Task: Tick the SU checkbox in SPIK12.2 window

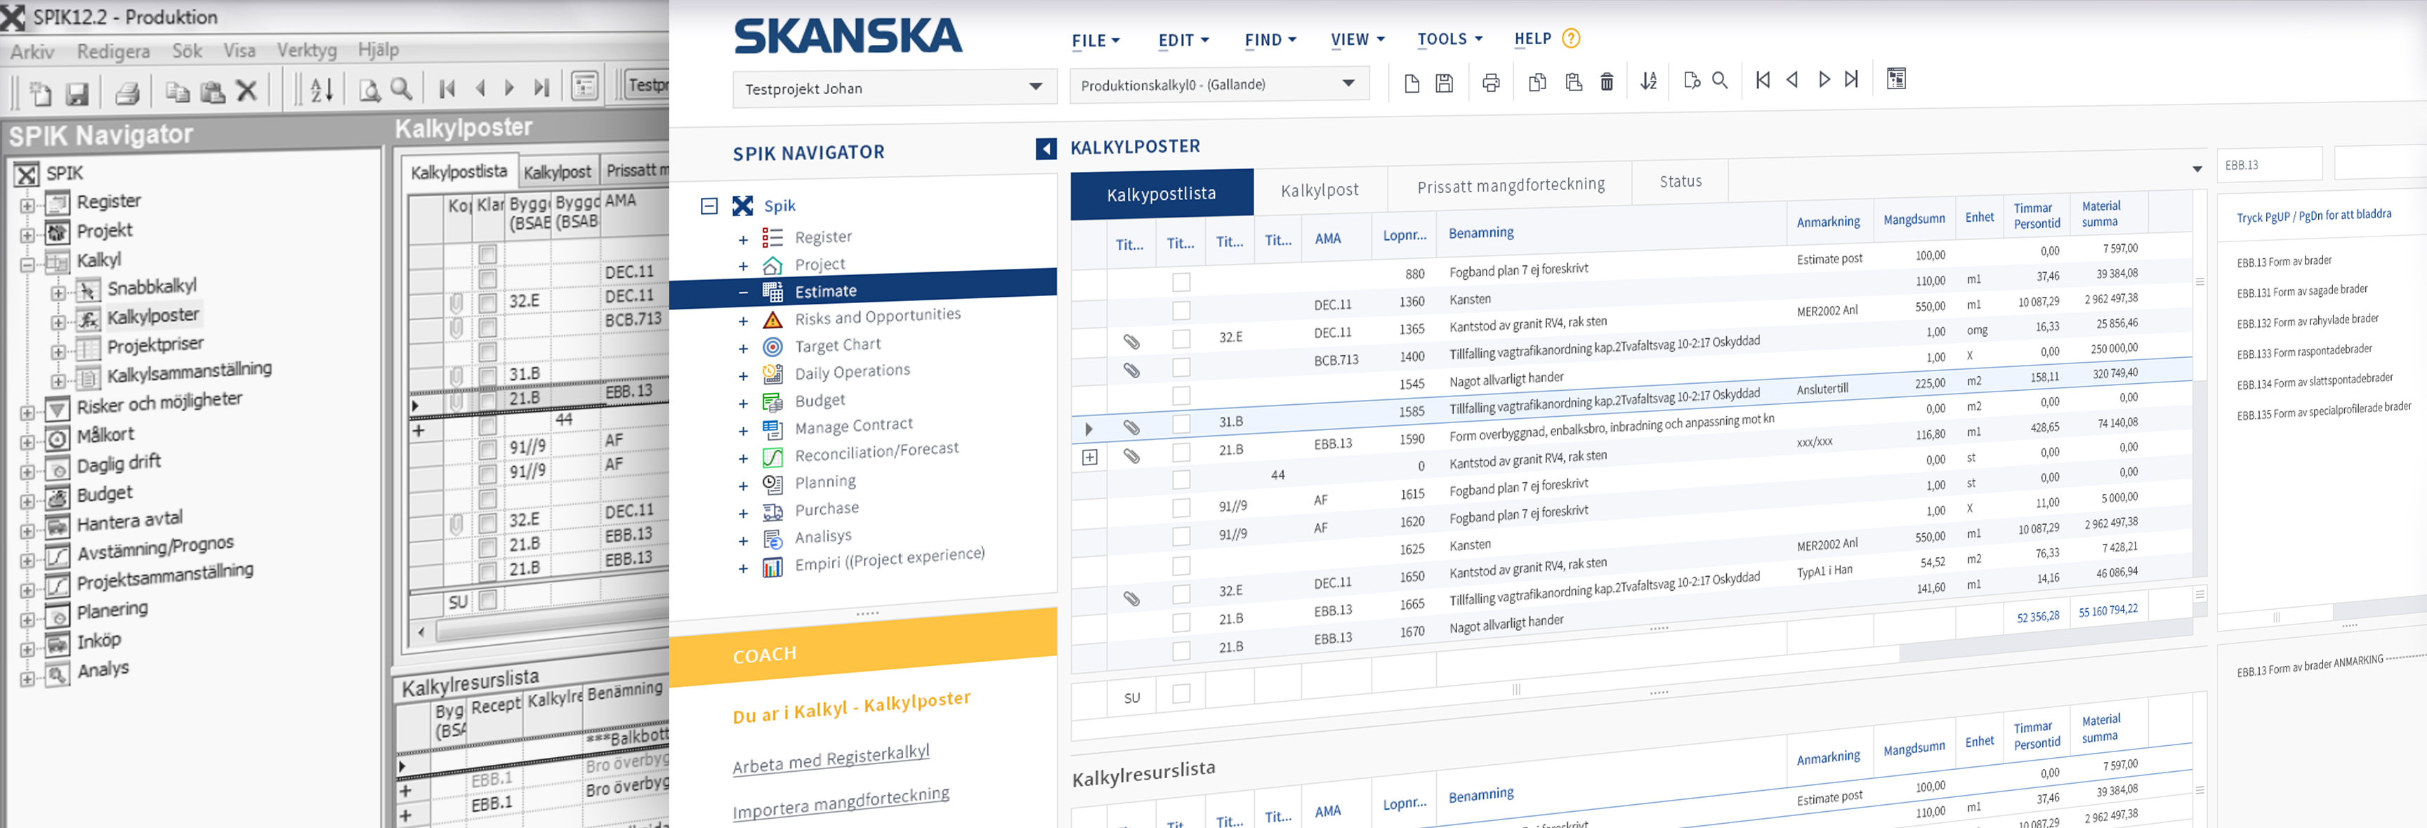Action: click(x=488, y=599)
